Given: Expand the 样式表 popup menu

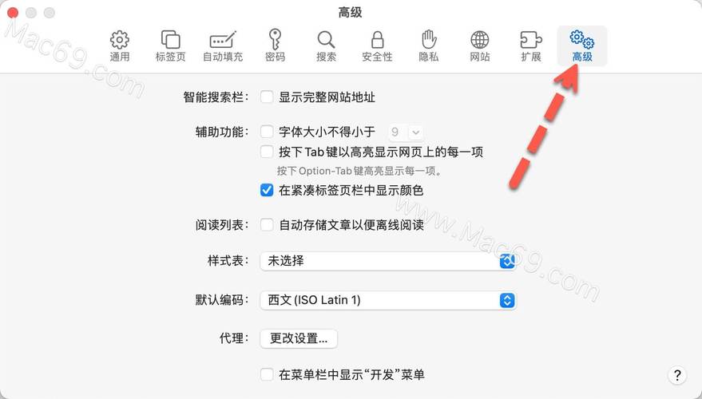Looking at the screenshot, I should (x=387, y=261).
